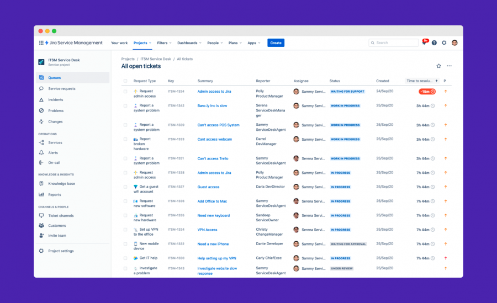Click the Services sidebar icon
This screenshot has width=497, height=303.
[41, 142]
